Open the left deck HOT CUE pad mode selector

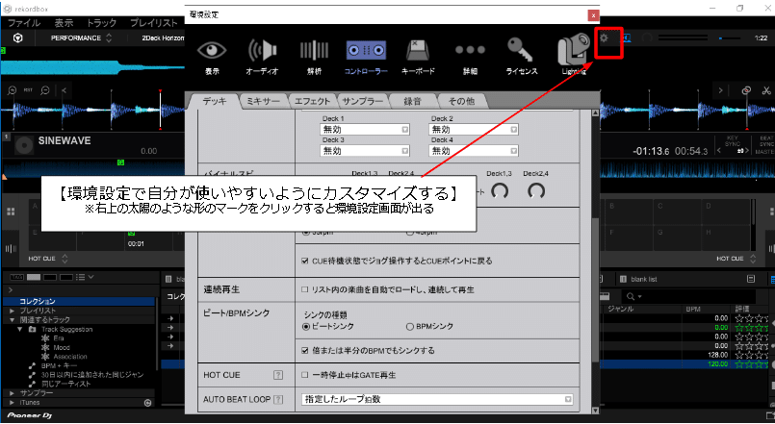[48, 259]
